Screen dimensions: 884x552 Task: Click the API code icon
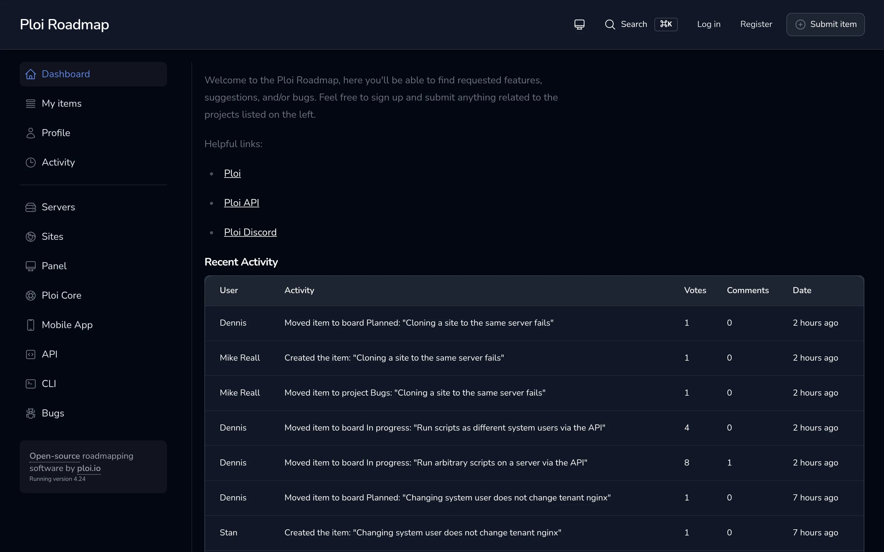(31, 355)
